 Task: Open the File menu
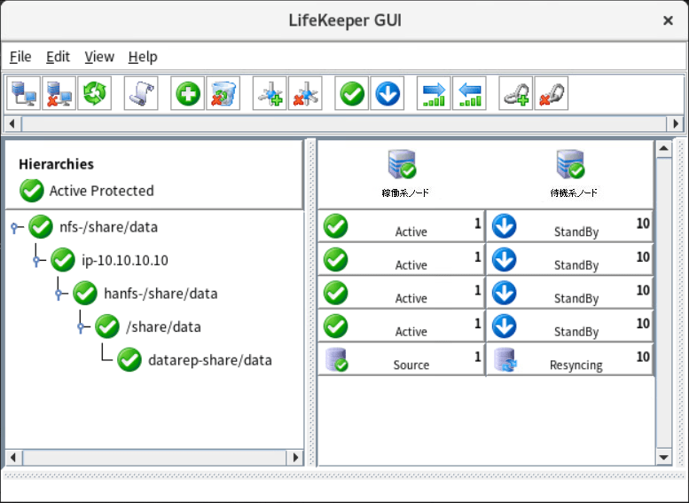20,57
